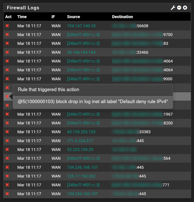Open source address 92.223.109.29

pos(80,150)
